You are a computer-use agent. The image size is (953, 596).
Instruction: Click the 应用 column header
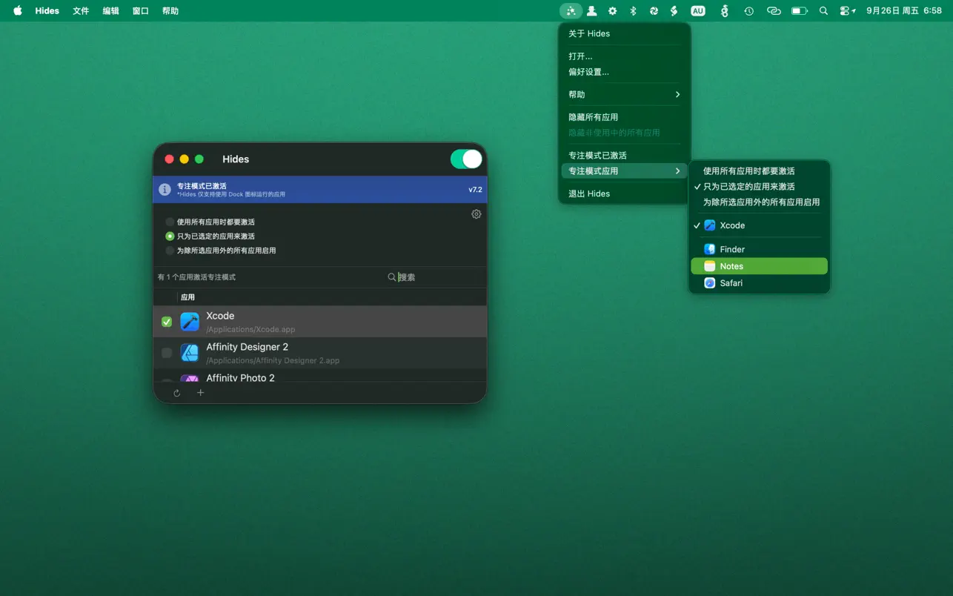pyautogui.click(x=187, y=297)
